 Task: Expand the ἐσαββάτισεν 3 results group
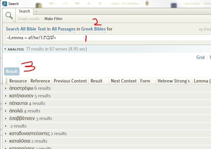(x=6, y=119)
